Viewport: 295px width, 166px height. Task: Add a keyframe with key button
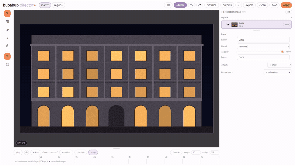click(x=36, y=152)
